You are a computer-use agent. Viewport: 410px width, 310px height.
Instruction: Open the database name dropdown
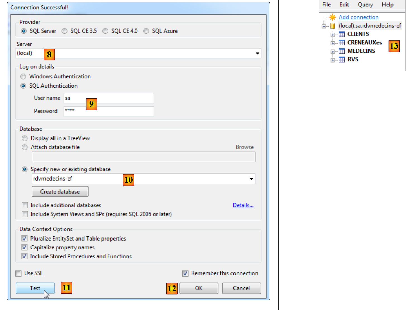(x=251, y=179)
